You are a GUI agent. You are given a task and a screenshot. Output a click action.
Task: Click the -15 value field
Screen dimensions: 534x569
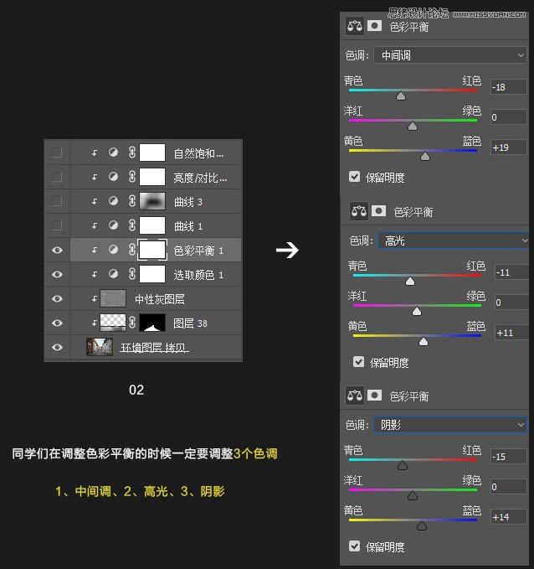tap(508, 457)
